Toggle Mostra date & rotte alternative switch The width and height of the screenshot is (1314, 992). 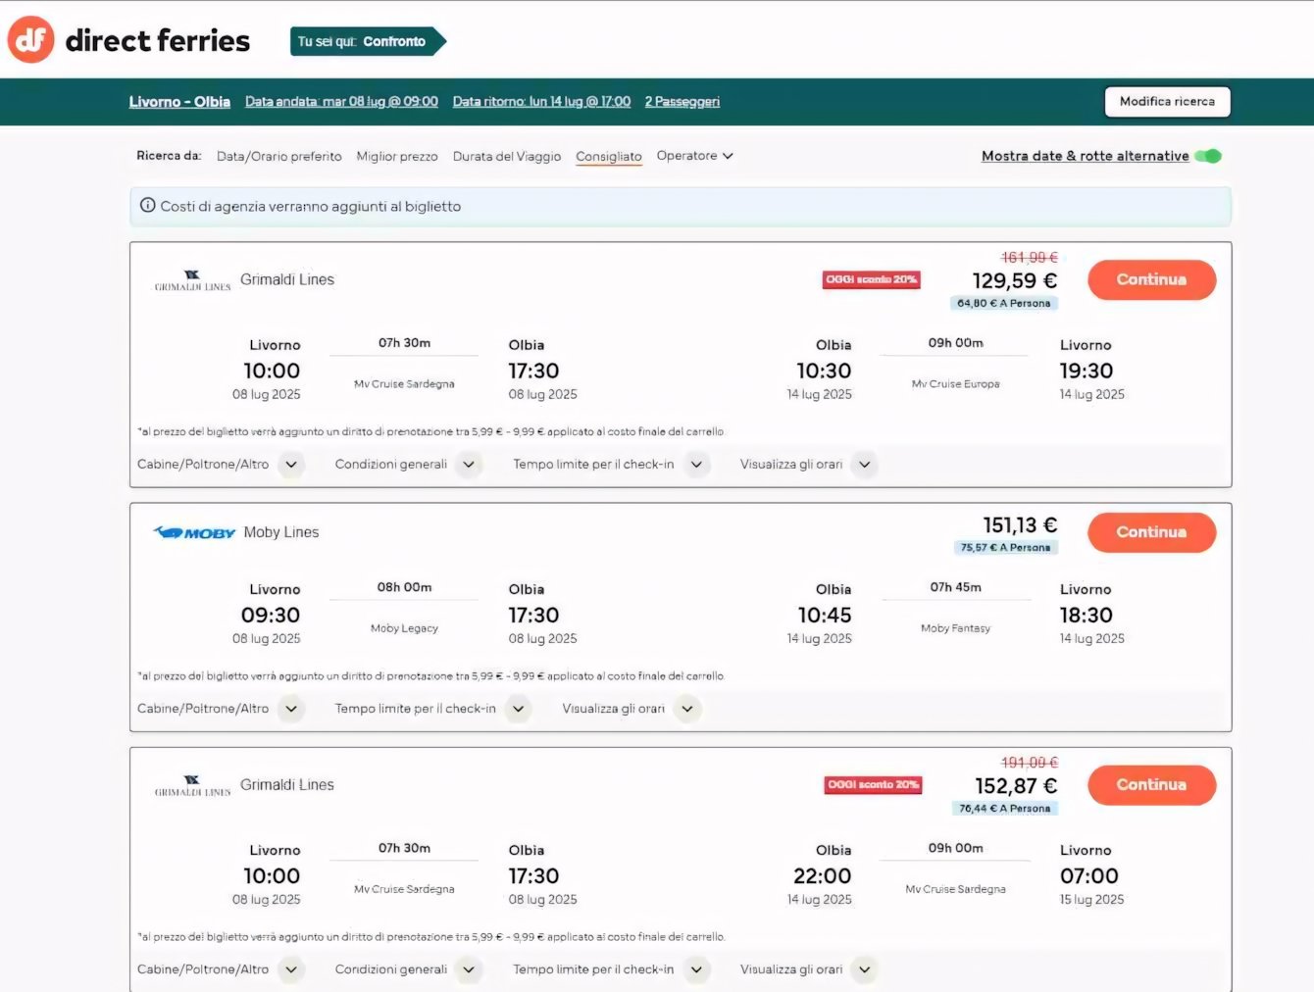1208,156
